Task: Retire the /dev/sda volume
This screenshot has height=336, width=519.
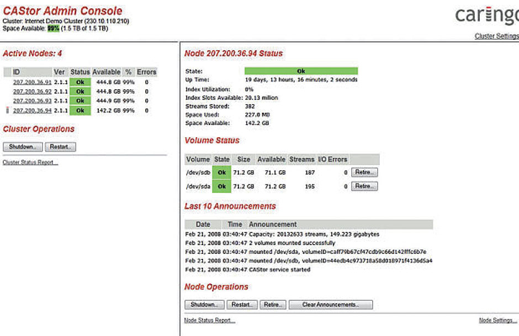Action: (x=364, y=186)
